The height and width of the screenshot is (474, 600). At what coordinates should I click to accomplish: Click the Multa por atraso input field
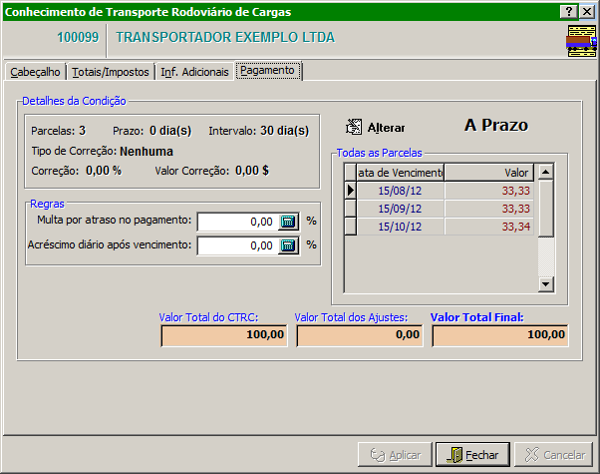(x=236, y=221)
